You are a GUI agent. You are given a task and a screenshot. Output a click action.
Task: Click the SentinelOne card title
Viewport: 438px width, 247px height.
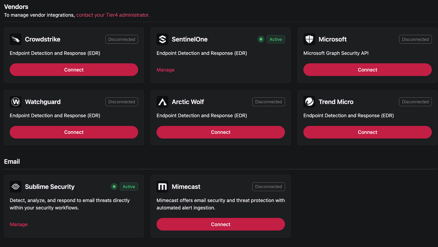[190, 39]
